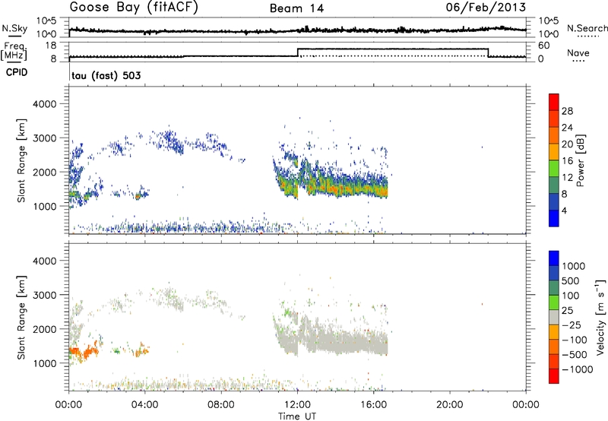Click the "18" frequency axis tick label

(x=51, y=46)
